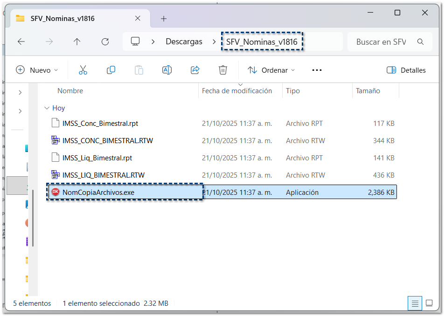
Task: Open the Nuevo dropdown menu
Action: point(37,70)
